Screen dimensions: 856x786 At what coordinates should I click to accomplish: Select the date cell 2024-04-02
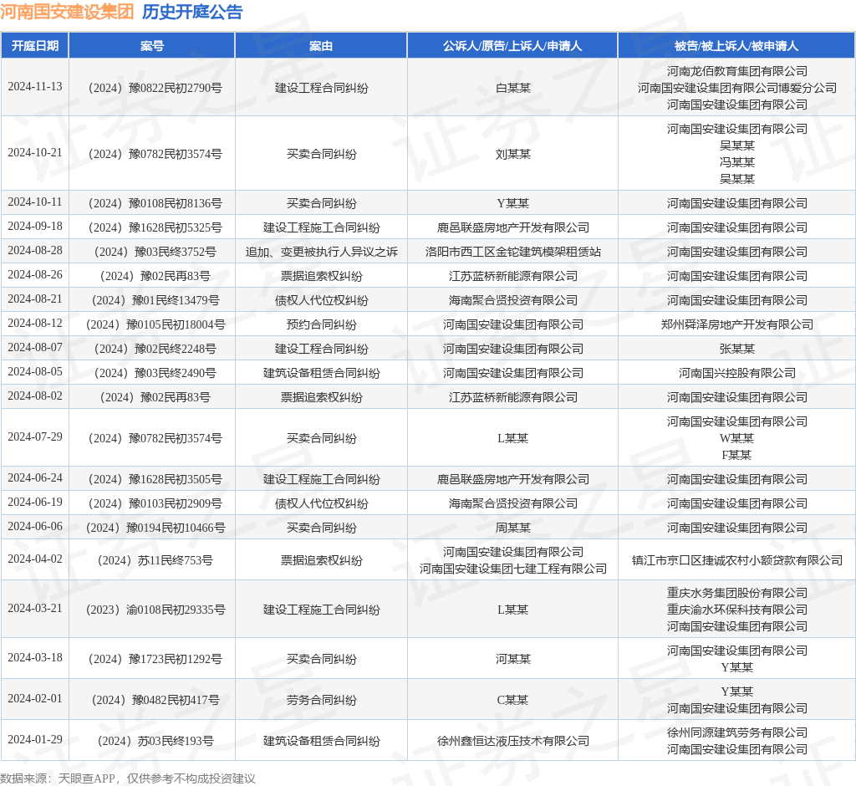click(x=35, y=559)
